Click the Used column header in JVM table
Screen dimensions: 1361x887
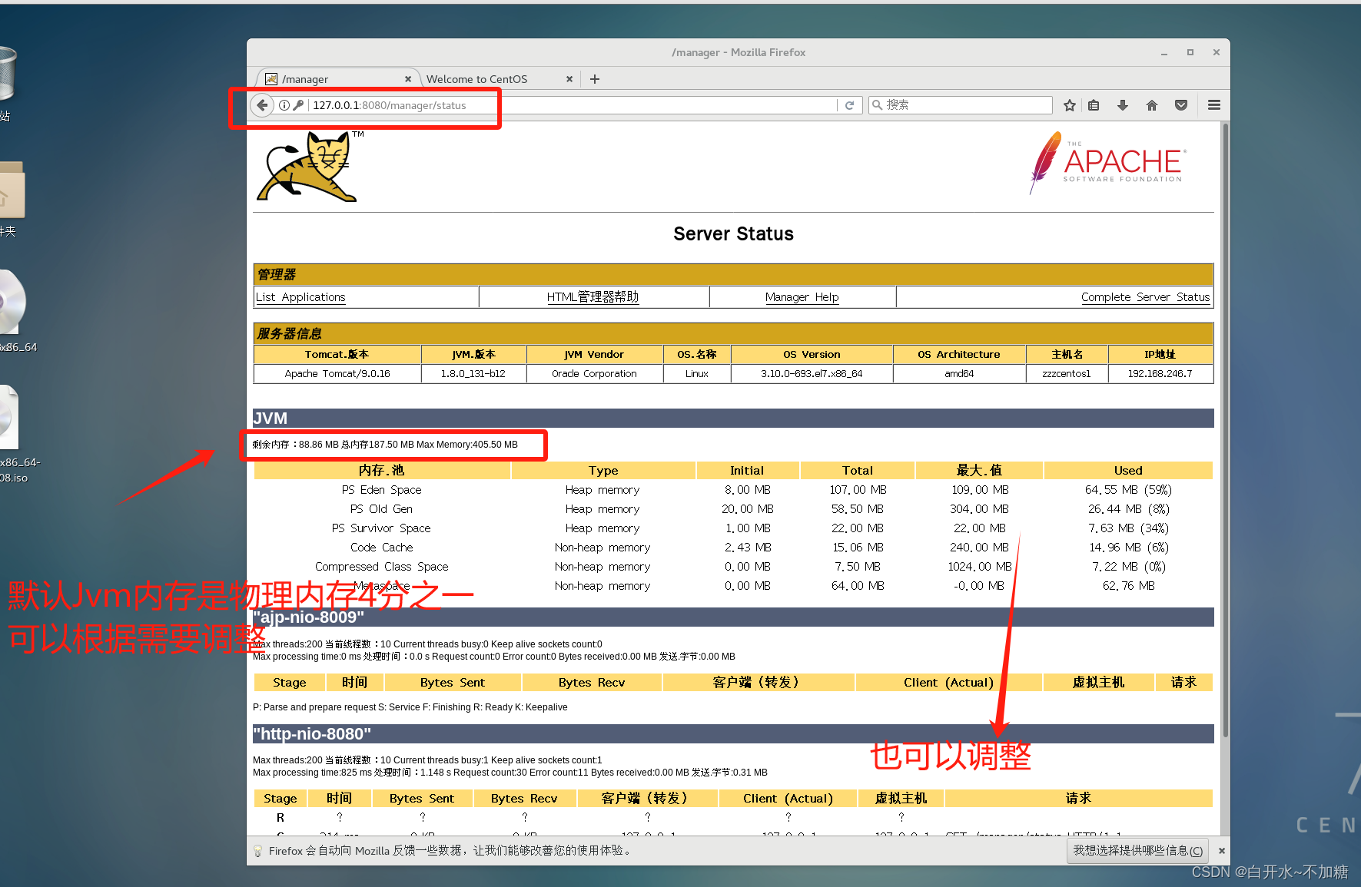(x=1128, y=471)
